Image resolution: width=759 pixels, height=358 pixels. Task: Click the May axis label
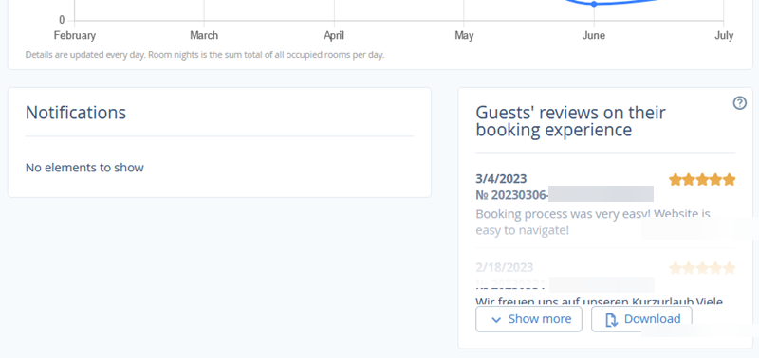click(x=464, y=35)
